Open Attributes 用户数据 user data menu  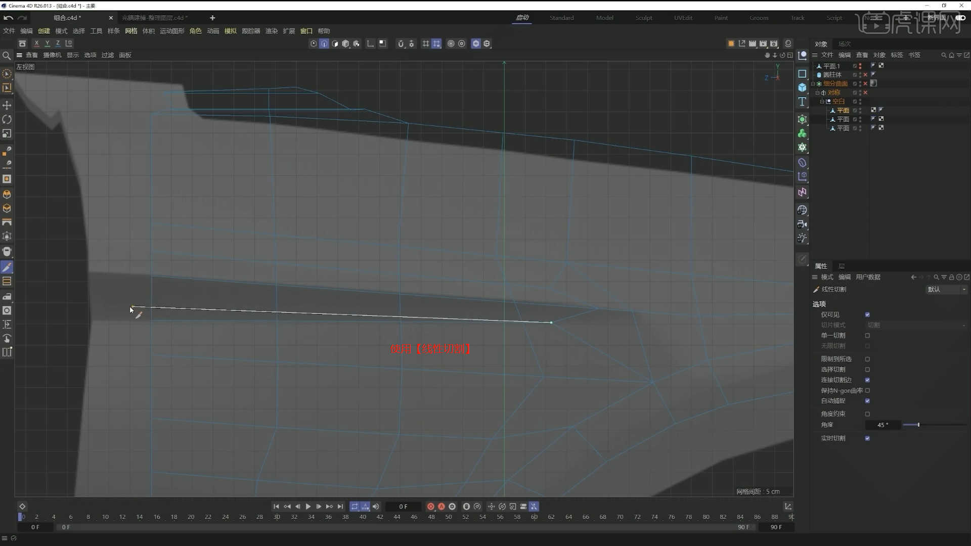coord(868,277)
